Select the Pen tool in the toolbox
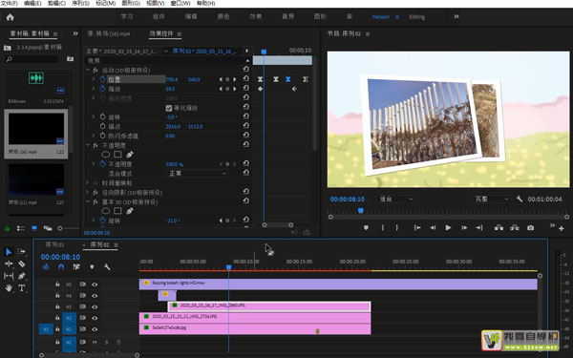 (22, 276)
